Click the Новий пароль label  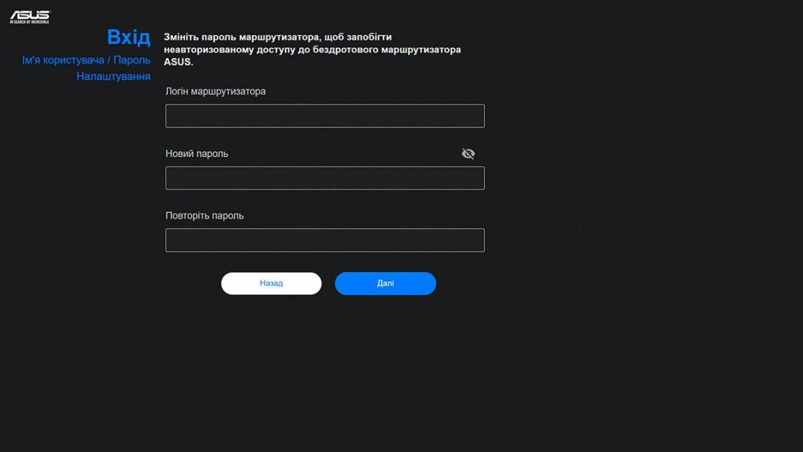tap(197, 154)
